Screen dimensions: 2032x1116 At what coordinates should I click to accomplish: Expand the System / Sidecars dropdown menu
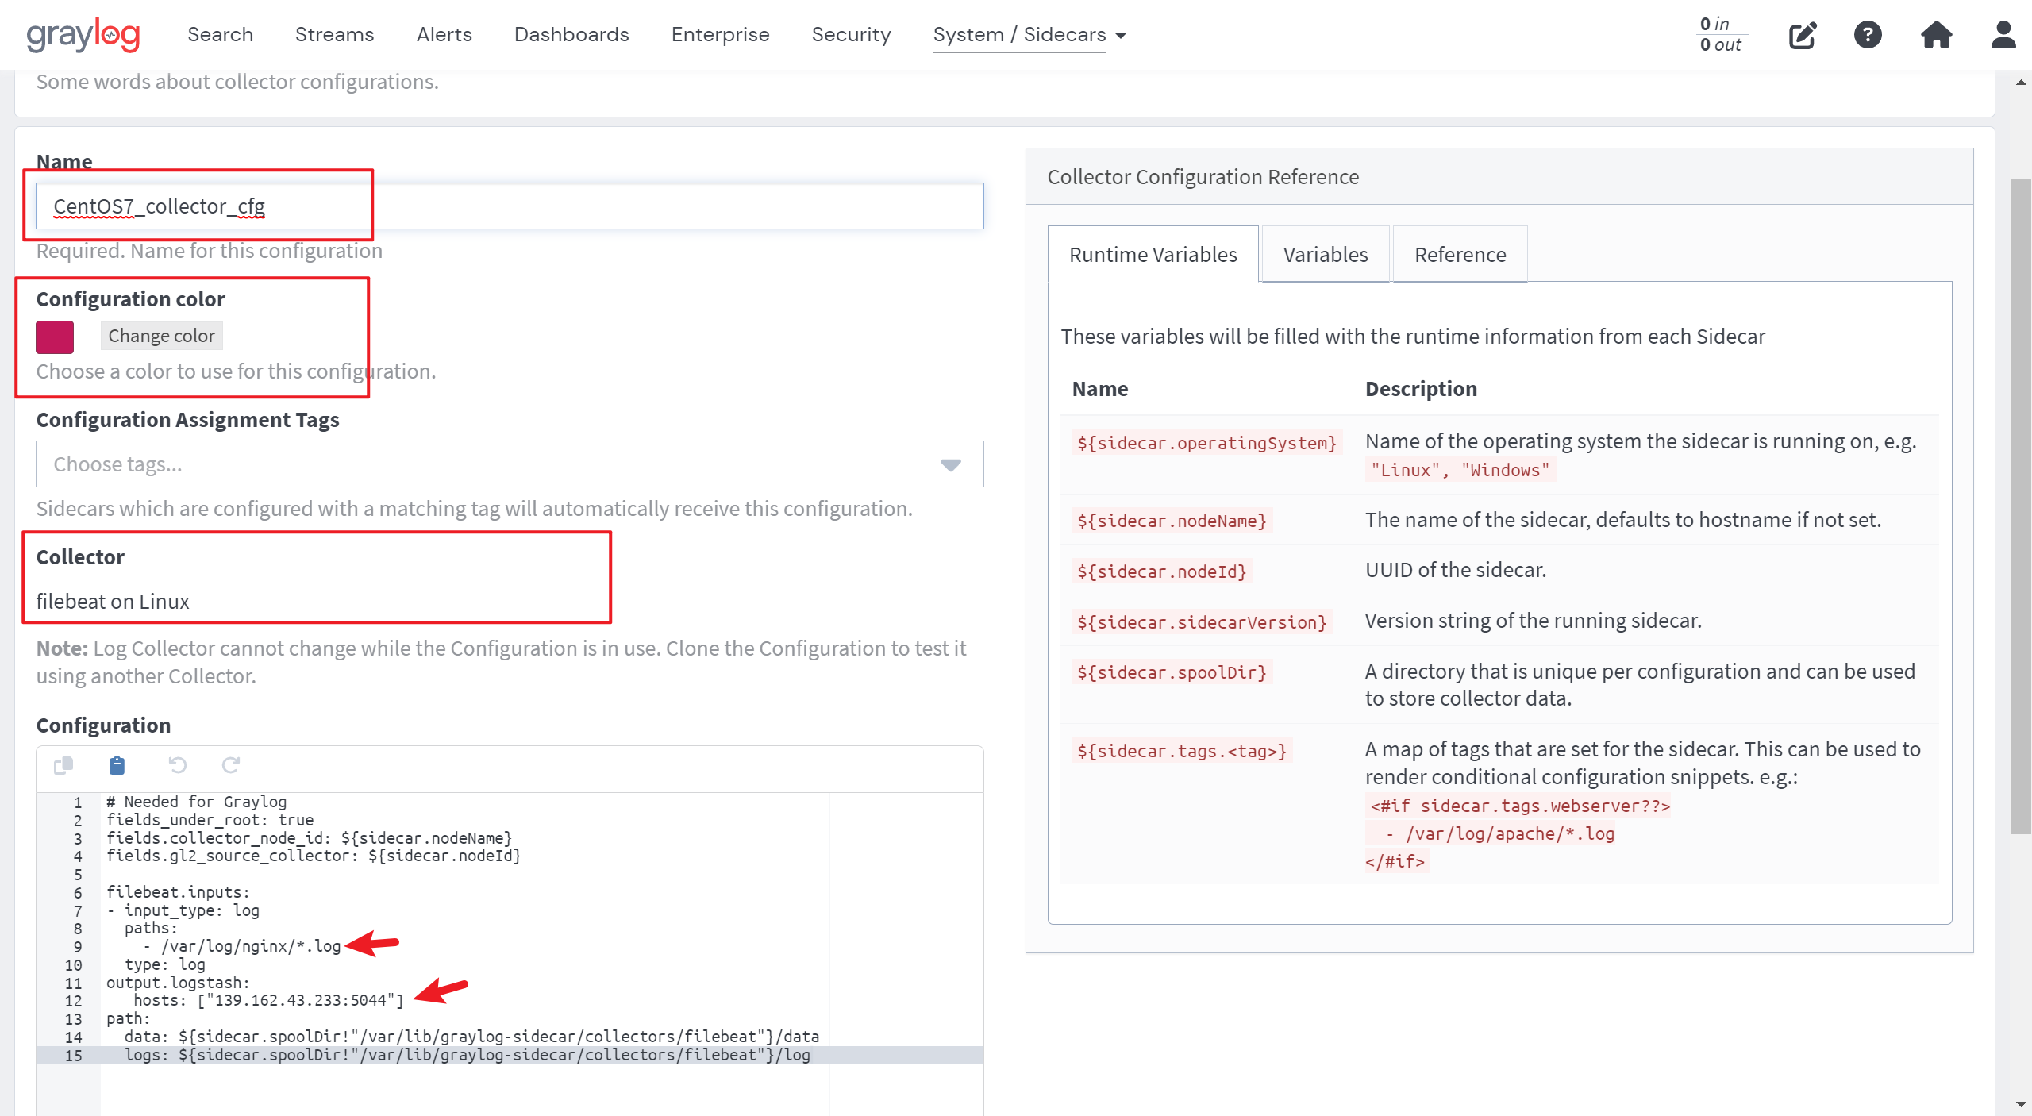click(1029, 35)
